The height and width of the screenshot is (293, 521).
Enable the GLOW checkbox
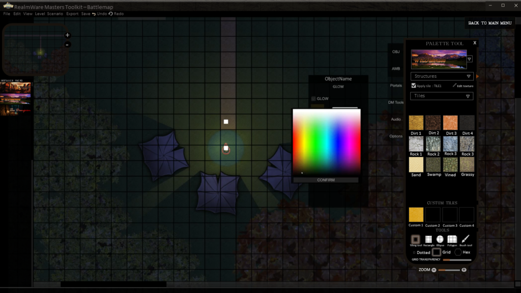(313, 99)
